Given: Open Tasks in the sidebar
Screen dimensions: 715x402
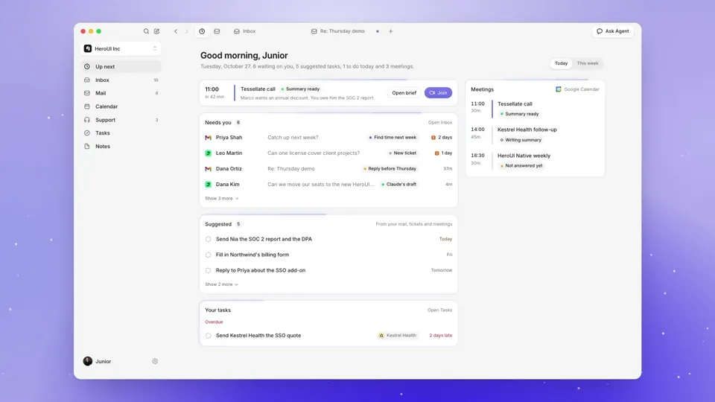Looking at the screenshot, I should 121,133.
